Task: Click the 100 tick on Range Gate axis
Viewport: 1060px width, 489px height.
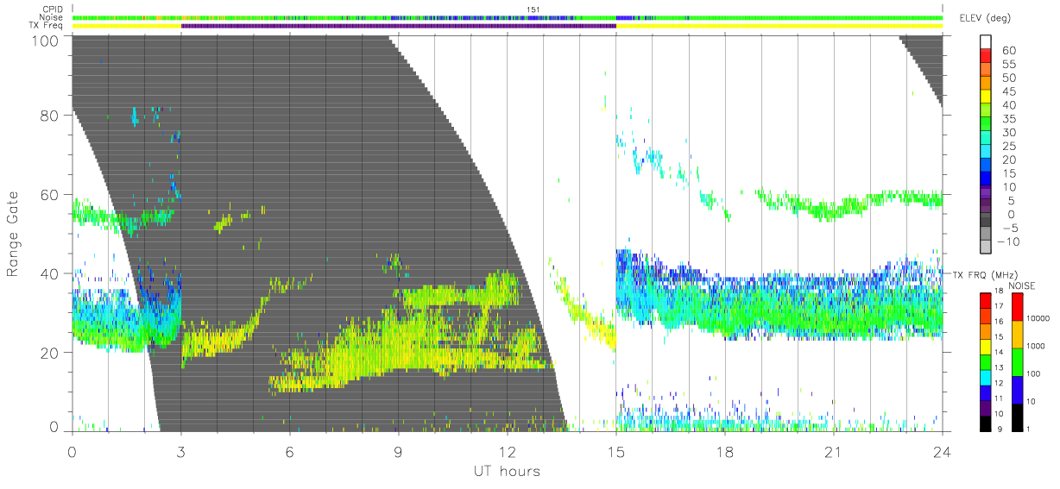Action: [x=46, y=41]
